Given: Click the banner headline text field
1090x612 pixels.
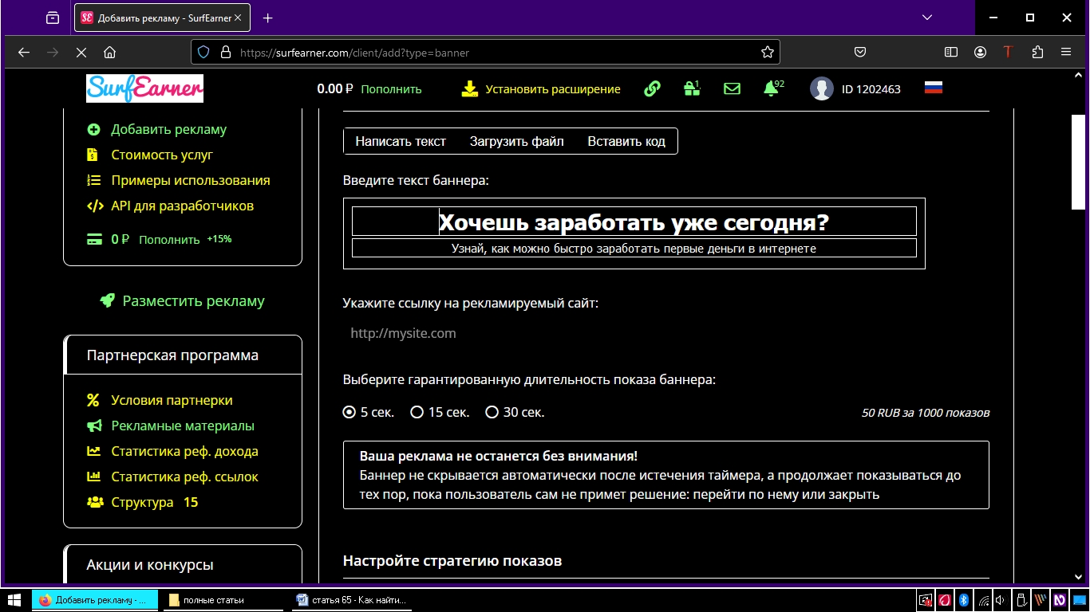Looking at the screenshot, I should coord(634,222).
